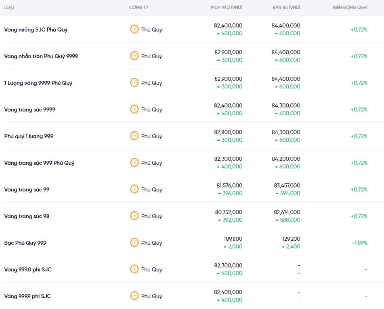
Task: Click Phú Quý logo in Phú quý 1 lượng 99.9 row
Action: [x=134, y=136]
